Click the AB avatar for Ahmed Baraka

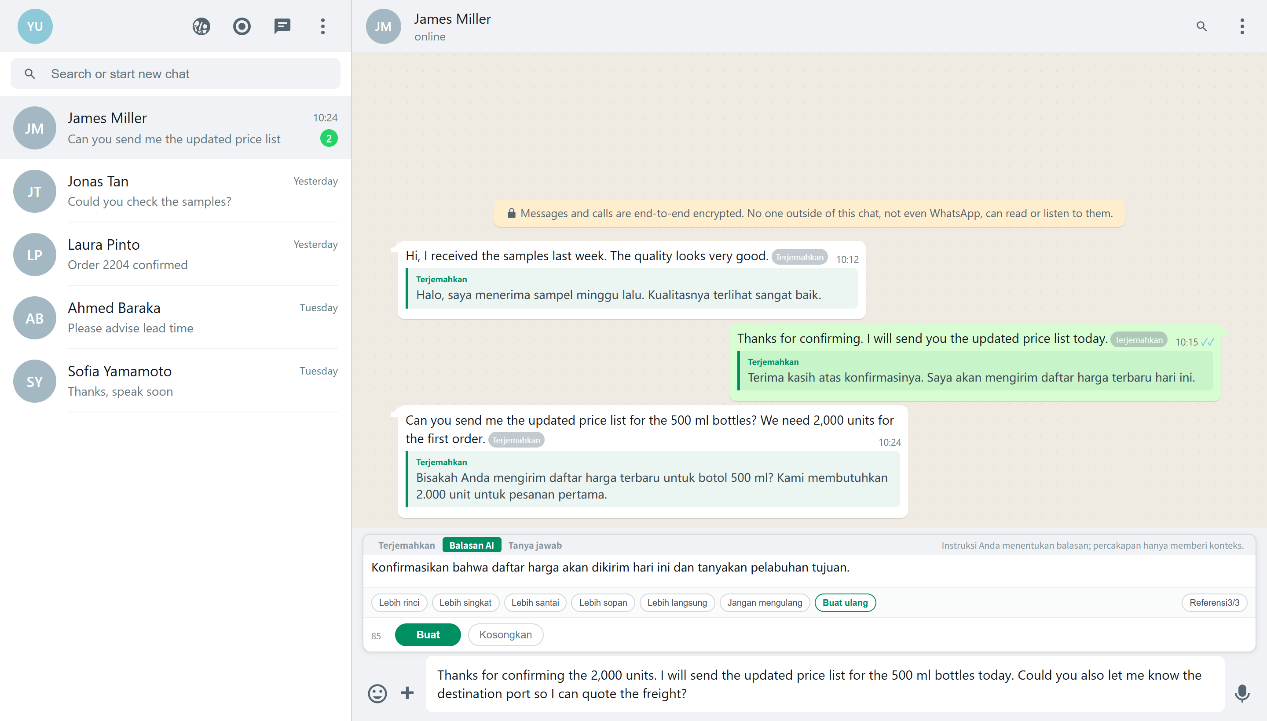35,318
